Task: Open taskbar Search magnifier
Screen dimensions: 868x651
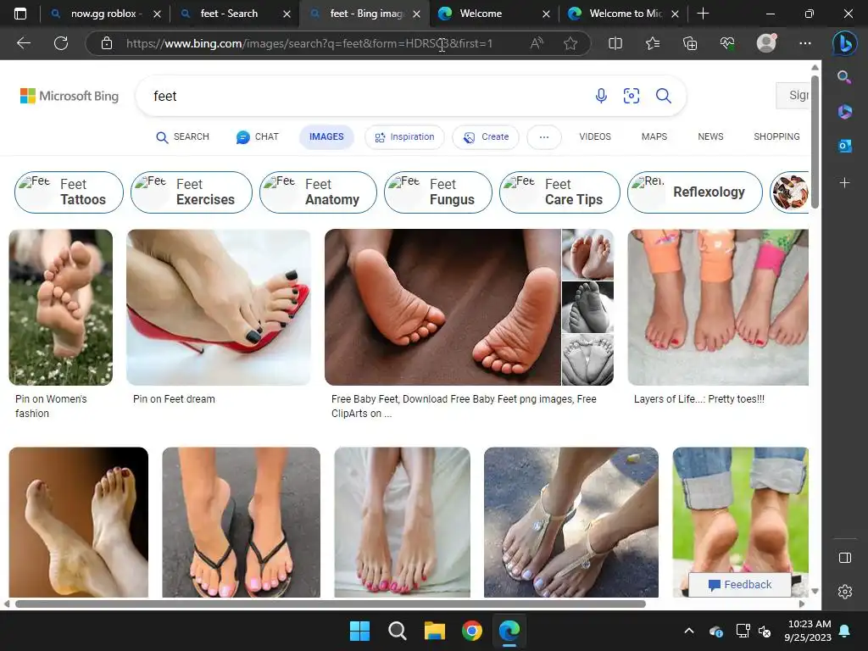Action: [397, 631]
